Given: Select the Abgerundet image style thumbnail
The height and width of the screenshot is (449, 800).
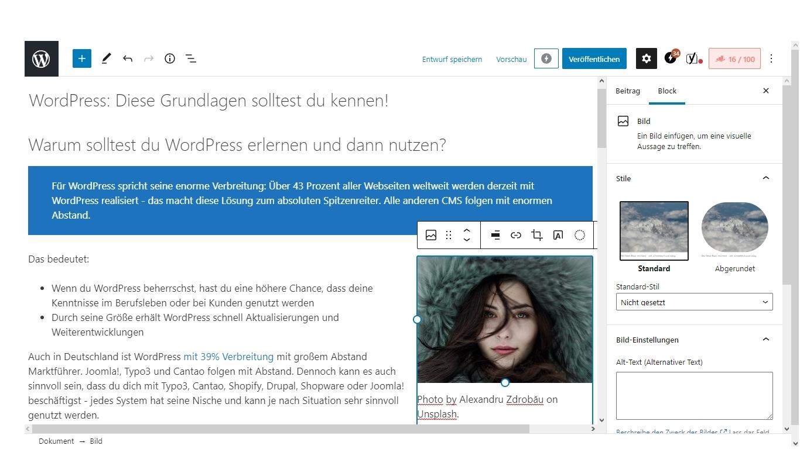Looking at the screenshot, I should [735, 230].
